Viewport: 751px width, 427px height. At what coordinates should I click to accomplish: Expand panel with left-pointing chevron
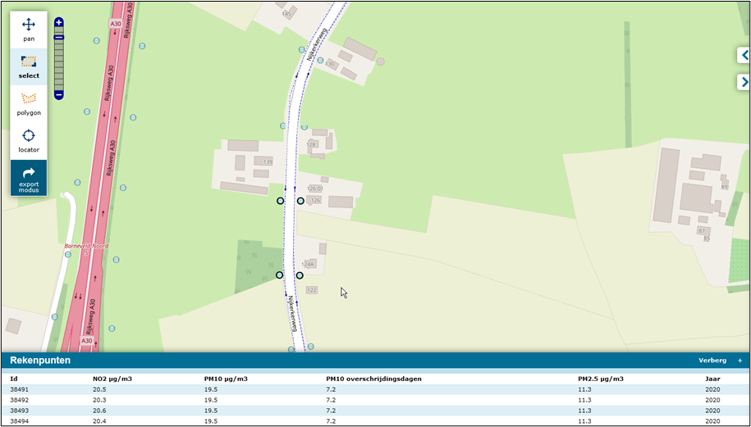pos(744,55)
